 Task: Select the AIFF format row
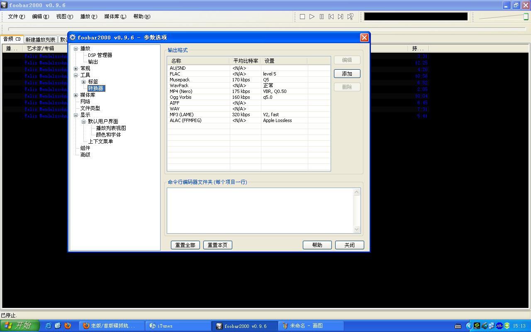[x=248, y=103]
